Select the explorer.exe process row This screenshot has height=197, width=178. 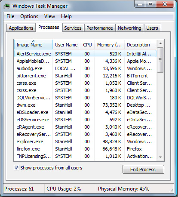85,142
